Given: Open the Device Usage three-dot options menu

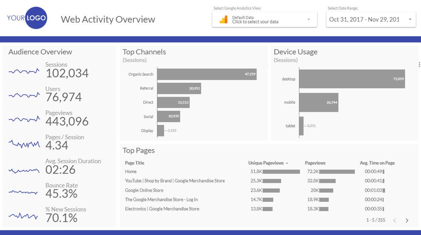Looking at the screenshot, I should coord(419,64).
